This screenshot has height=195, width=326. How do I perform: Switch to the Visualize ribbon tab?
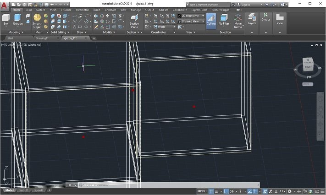tap(66, 10)
